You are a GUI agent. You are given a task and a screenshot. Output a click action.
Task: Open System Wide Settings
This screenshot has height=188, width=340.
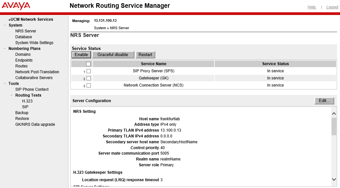(x=34, y=42)
